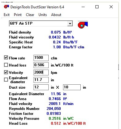
Task: Click the window title DesignTools DuctSizer Version 6.4
Action: click(x=37, y=7)
